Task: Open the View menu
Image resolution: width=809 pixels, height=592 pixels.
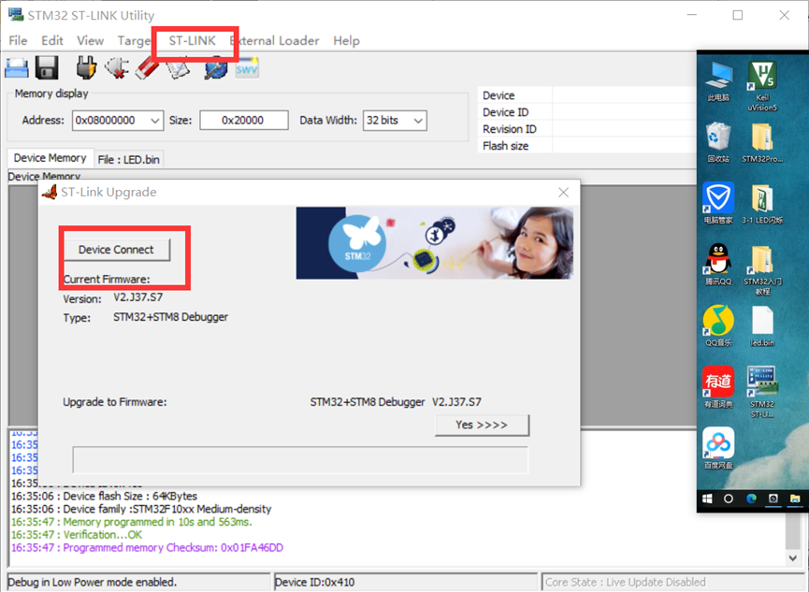Action: (x=91, y=41)
